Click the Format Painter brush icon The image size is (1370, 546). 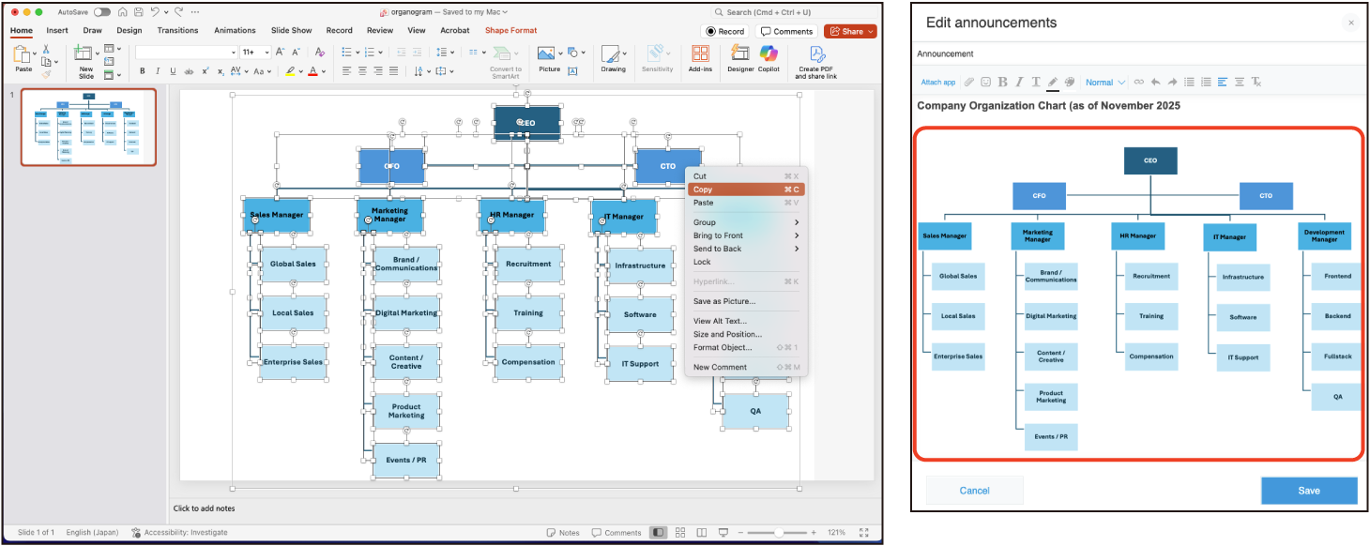tap(46, 74)
